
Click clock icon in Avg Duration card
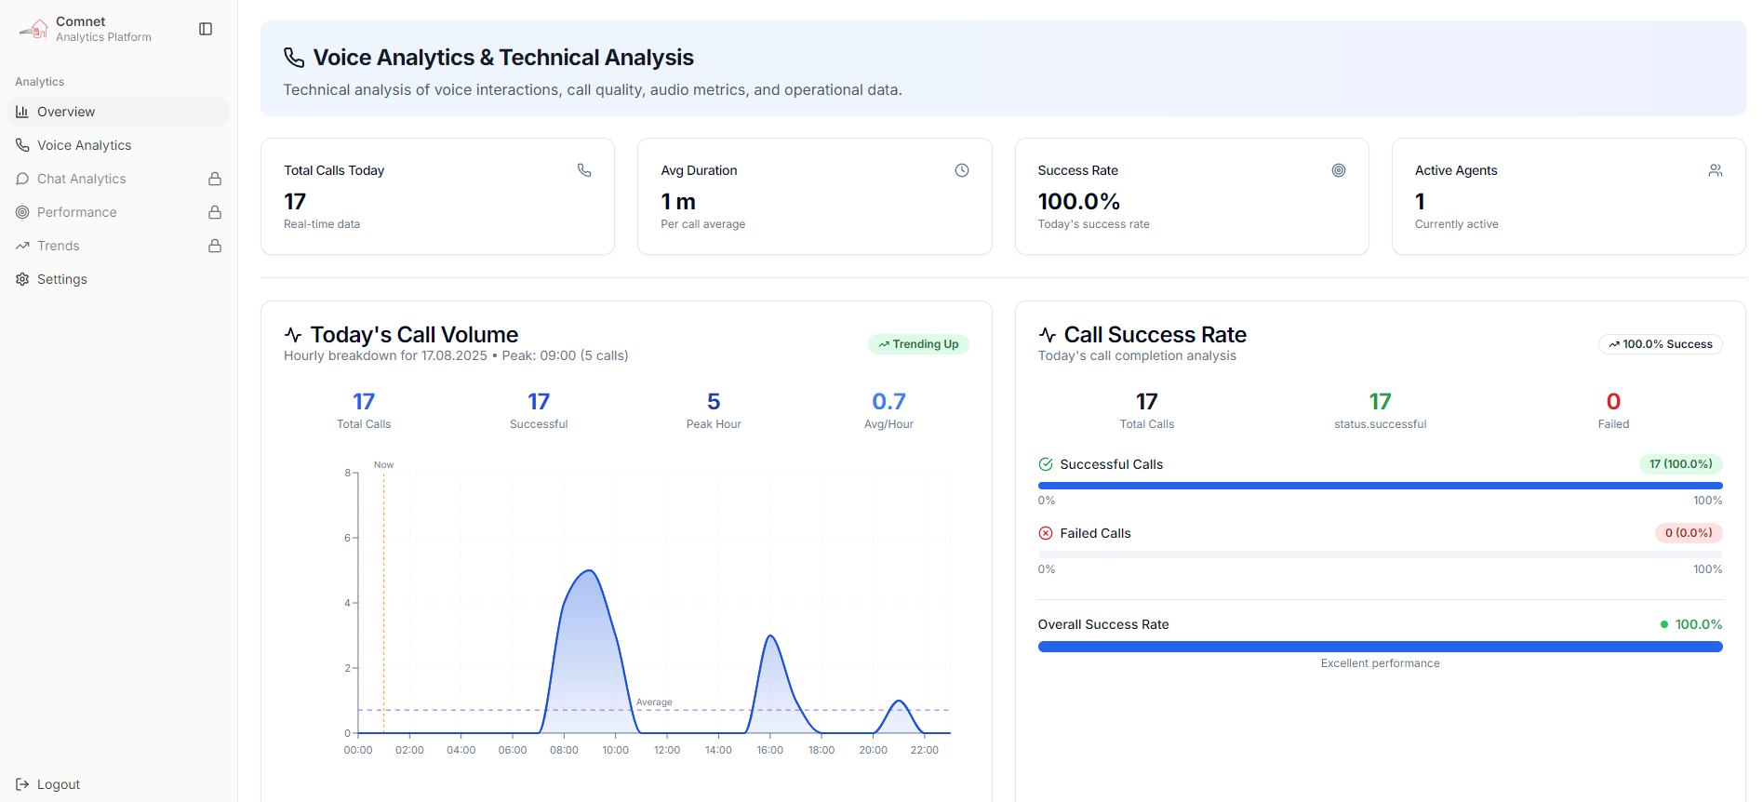[962, 170]
